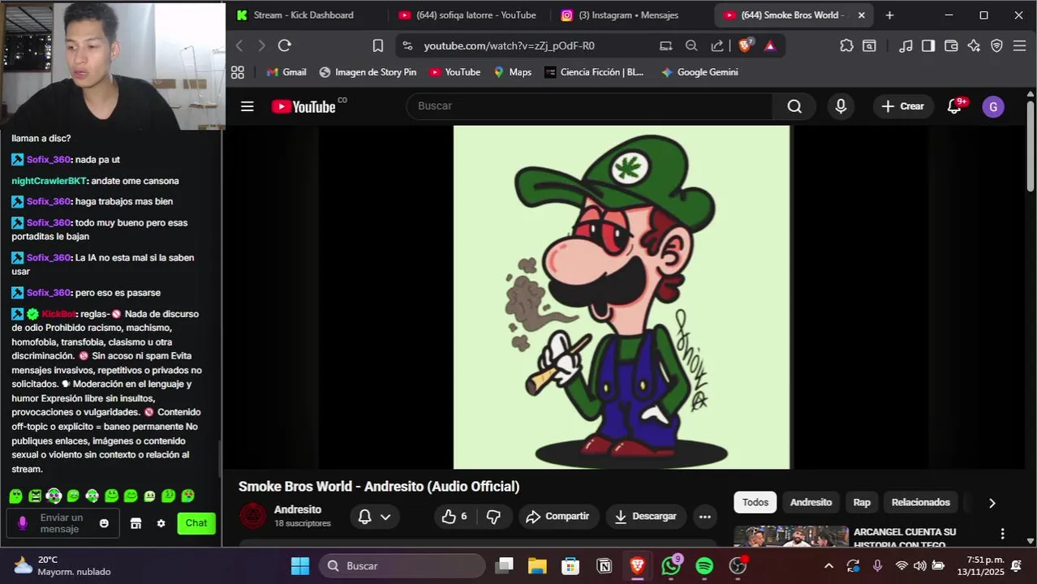
Task: Select the Rap filter chip
Action: 862,503
